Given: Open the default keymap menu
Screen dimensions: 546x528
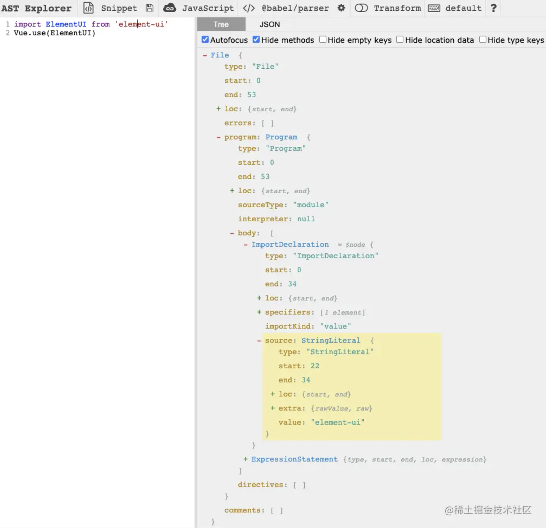Looking at the screenshot, I should coord(463,8).
